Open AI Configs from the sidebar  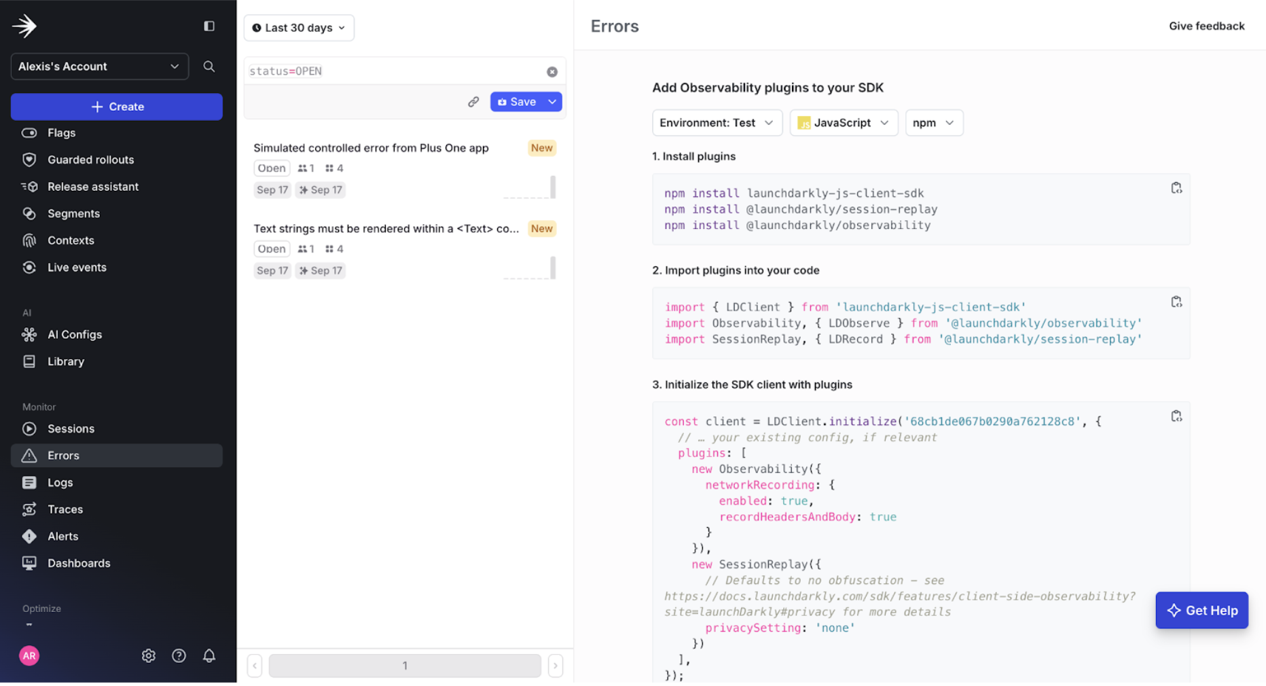click(75, 334)
